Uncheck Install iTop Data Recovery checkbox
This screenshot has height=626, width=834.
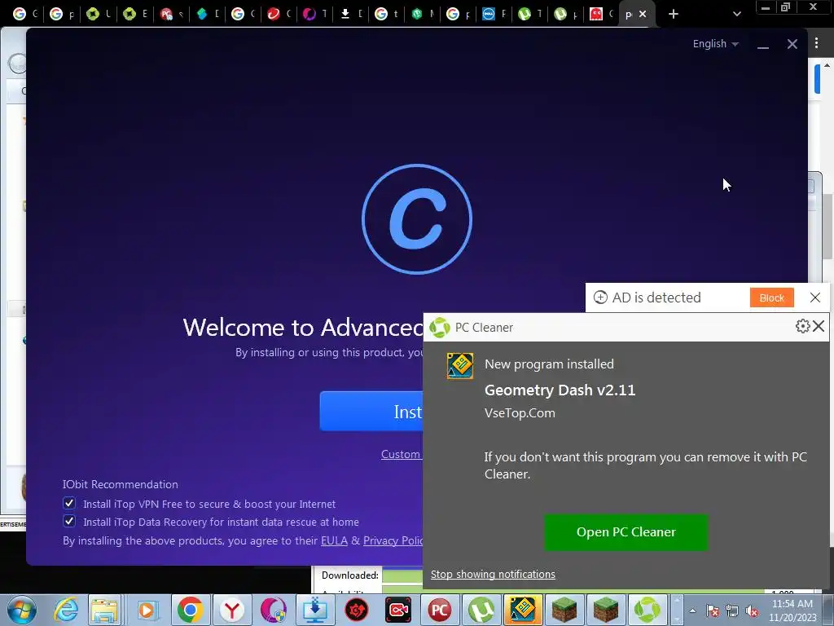(69, 521)
